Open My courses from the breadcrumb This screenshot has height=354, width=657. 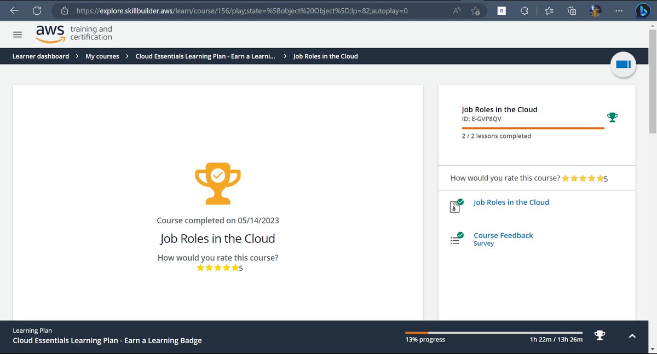[x=102, y=56]
